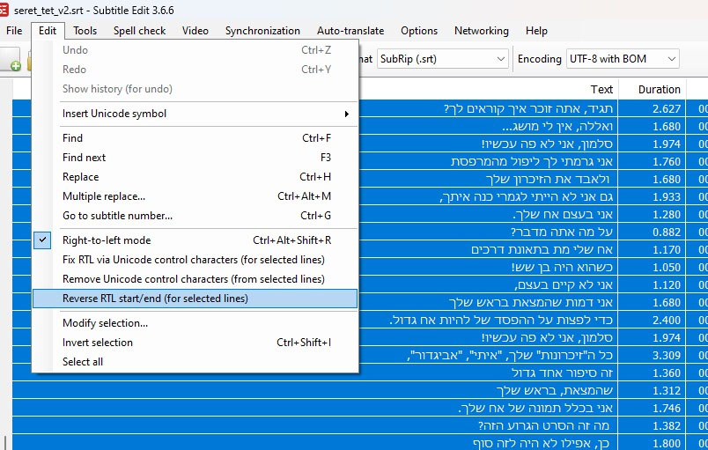This screenshot has height=450, width=708.
Task: Click the New subtitle toolbar icon
Action: tap(12, 61)
